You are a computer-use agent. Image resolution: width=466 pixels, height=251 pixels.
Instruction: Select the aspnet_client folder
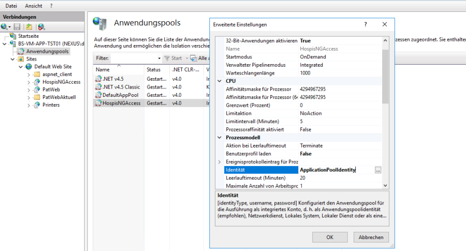click(56, 74)
